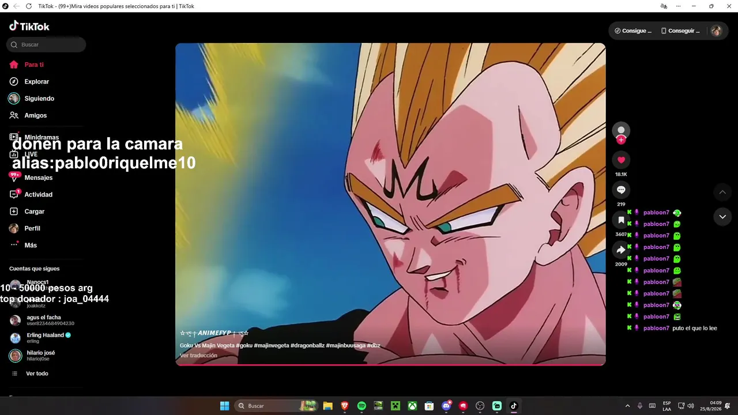Open Microsoft Store from taskbar
Viewport: 738px width, 415px height.
coord(429,406)
